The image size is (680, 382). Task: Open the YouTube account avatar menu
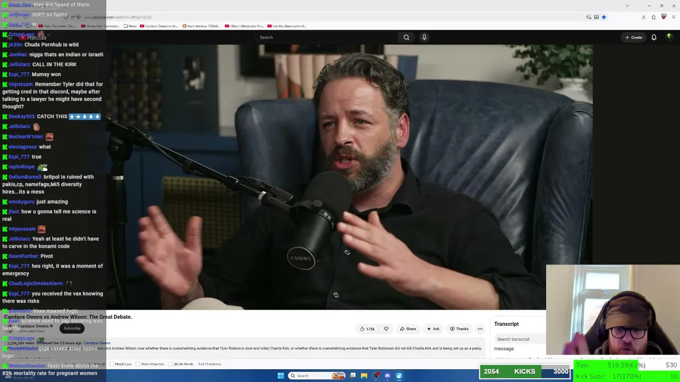669,37
